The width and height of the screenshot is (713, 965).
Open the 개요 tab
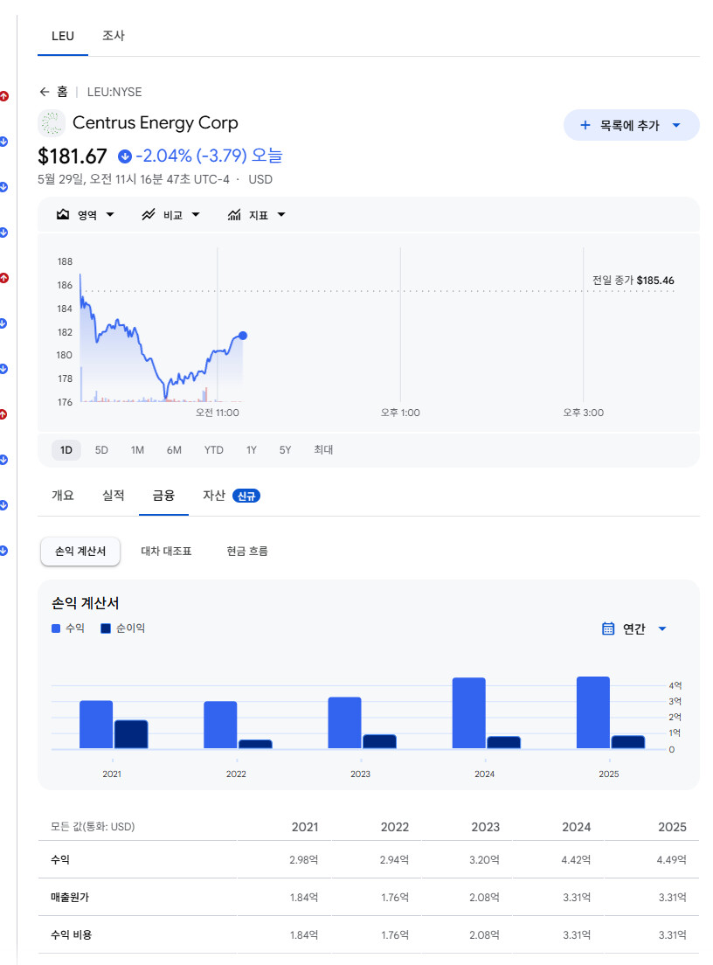click(63, 496)
